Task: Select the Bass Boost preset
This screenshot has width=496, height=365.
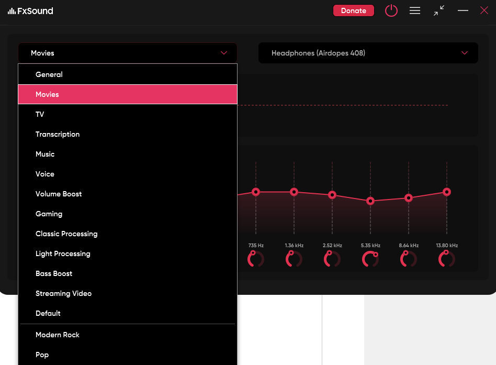Action: [128, 274]
